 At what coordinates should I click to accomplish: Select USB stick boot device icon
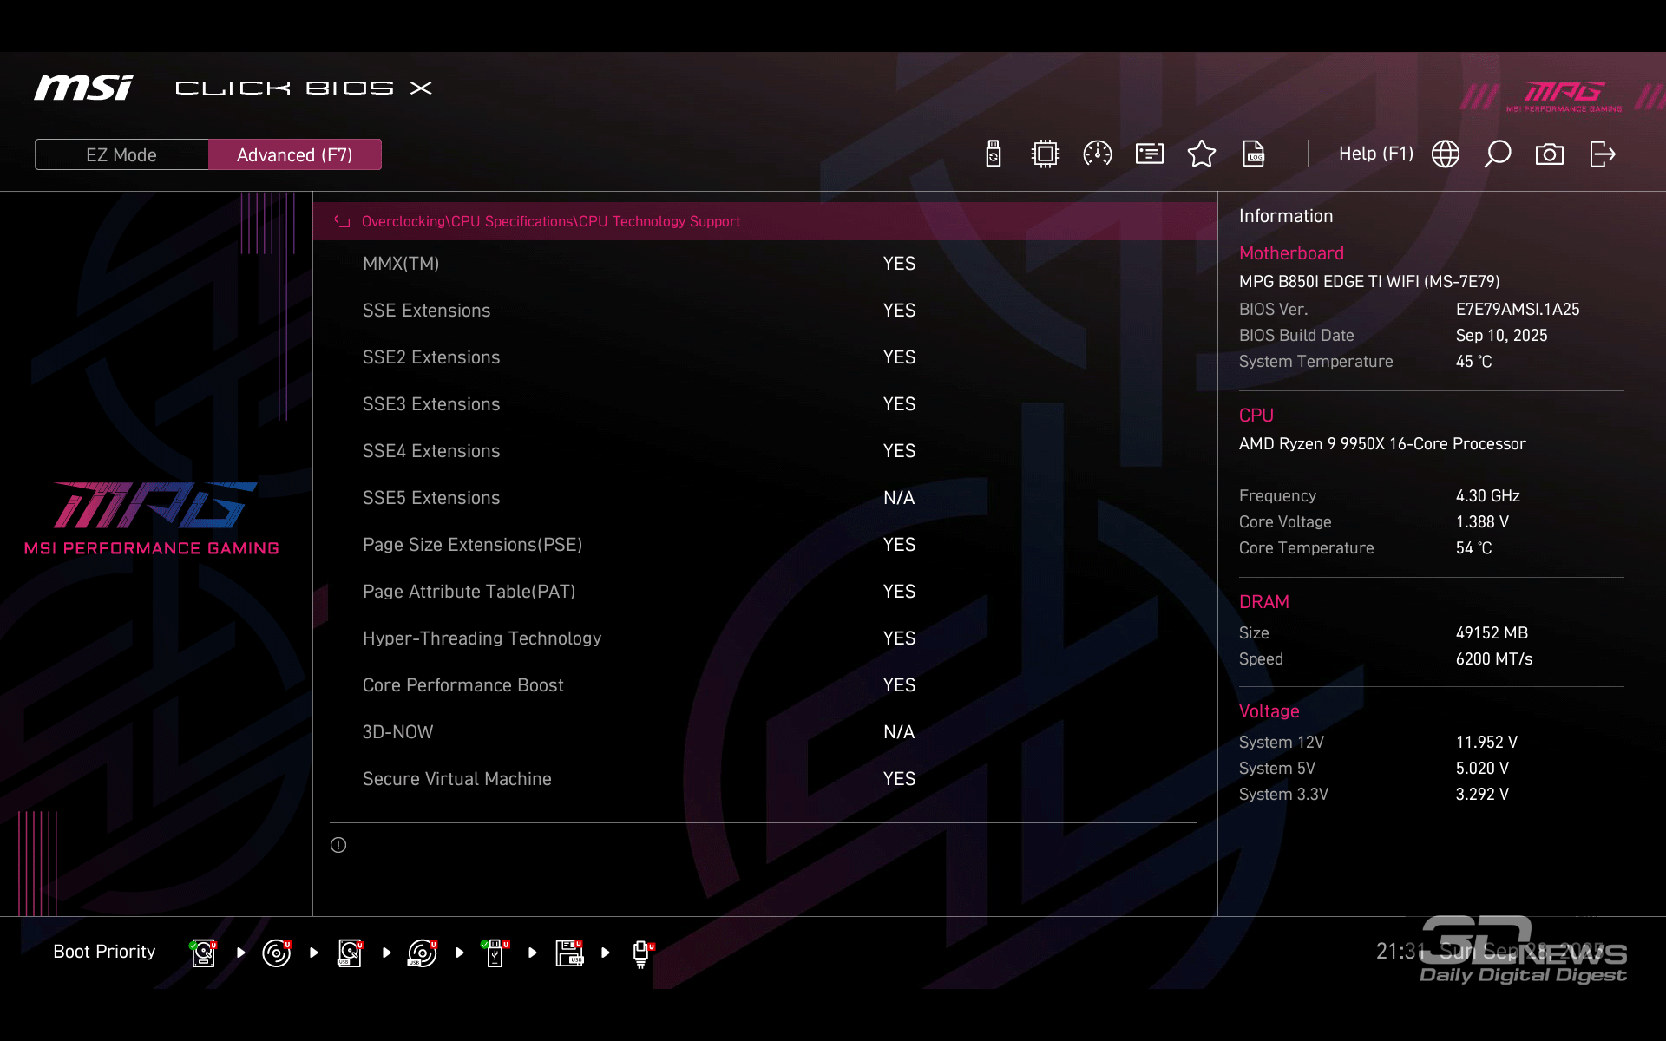pyautogui.click(x=495, y=953)
